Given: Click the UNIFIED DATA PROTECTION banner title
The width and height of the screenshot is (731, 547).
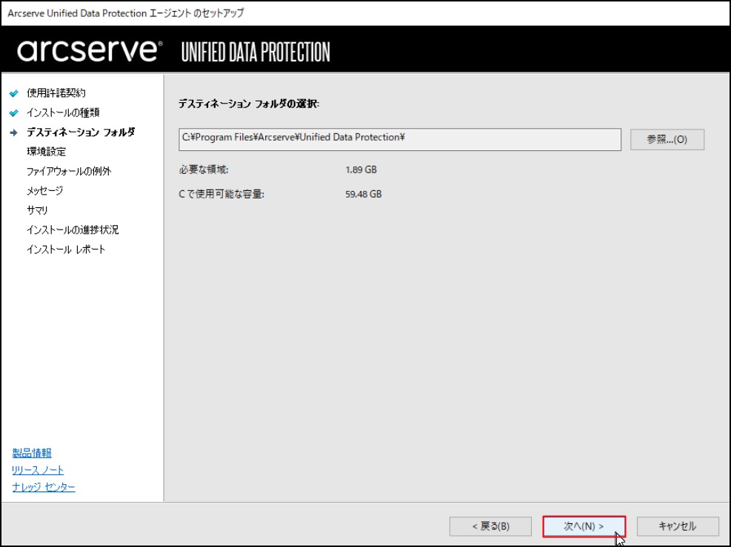Looking at the screenshot, I should 256,52.
